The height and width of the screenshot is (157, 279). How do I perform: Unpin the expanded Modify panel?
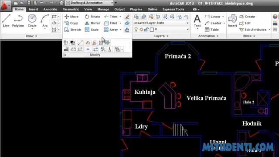click(65, 55)
